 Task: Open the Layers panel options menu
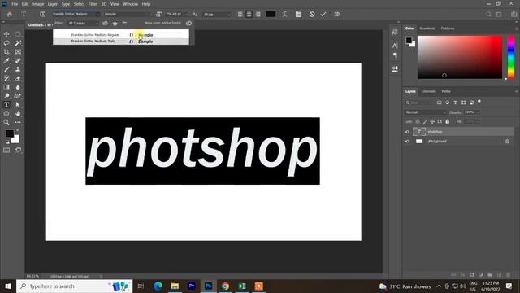pyautogui.click(x=517, y=91)
